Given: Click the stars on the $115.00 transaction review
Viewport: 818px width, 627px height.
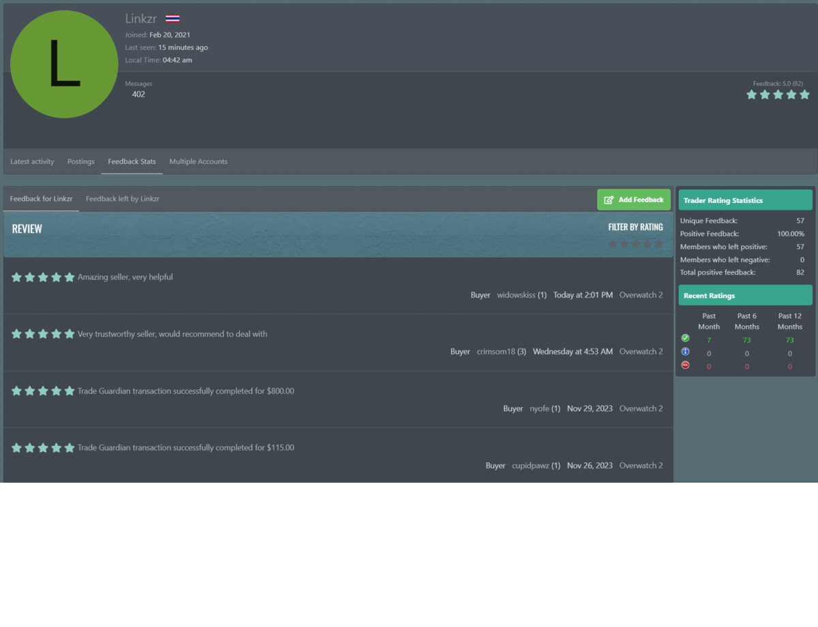Looking at the screenshot, I should click(43, 448).
